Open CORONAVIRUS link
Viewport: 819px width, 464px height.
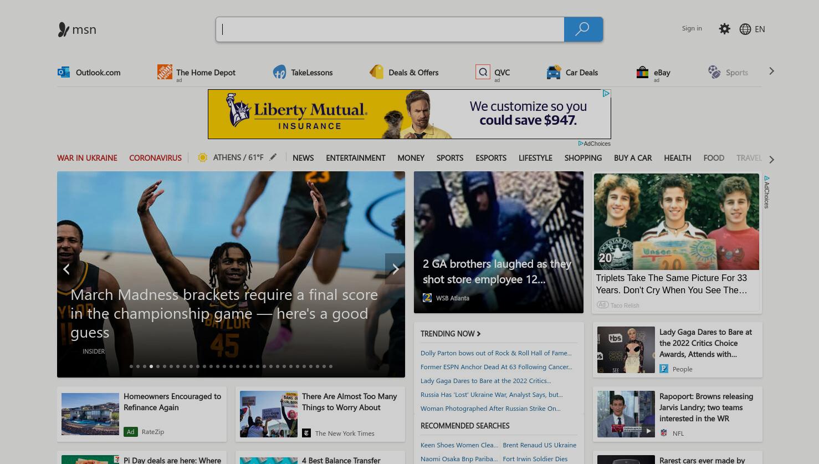(155, 158)
